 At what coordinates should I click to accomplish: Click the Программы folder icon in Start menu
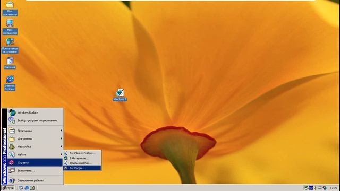pos(12,131)
